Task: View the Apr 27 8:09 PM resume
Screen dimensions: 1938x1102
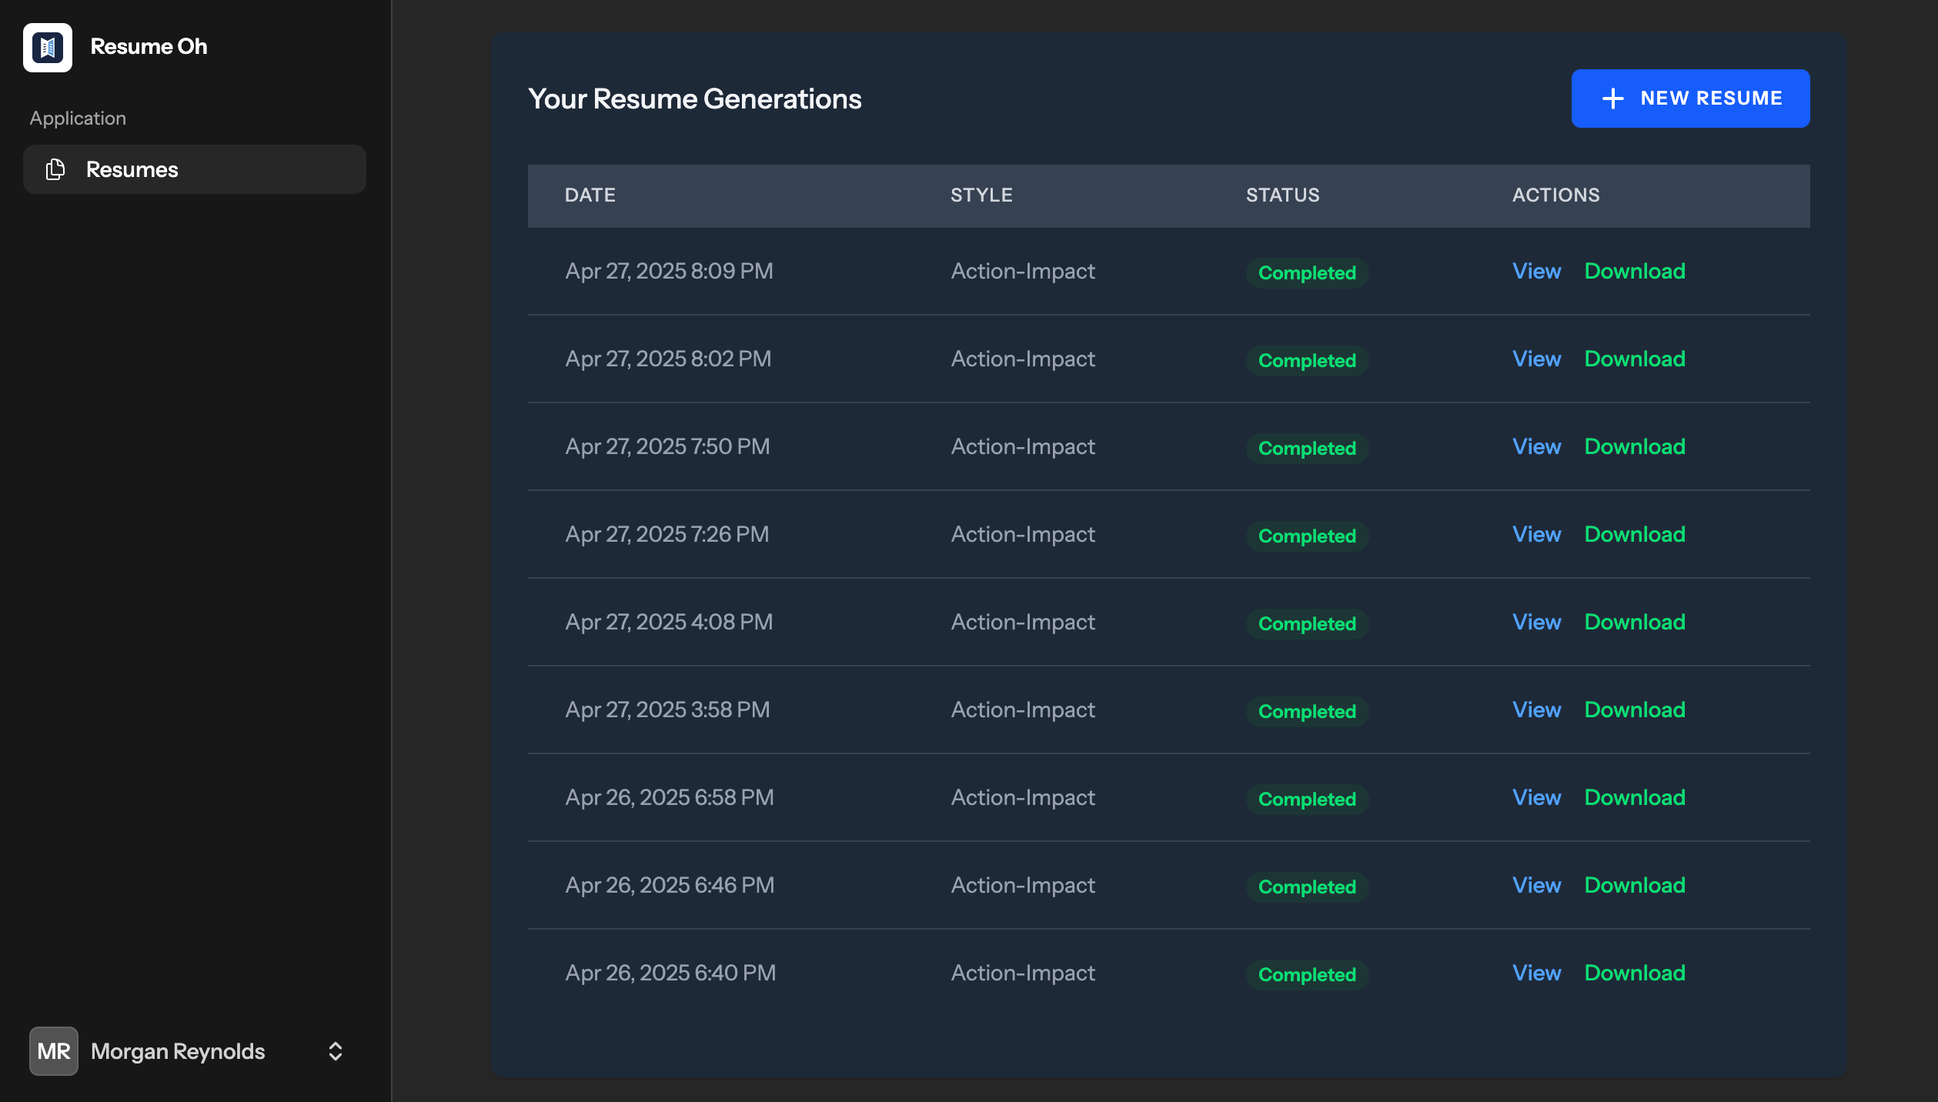Action: pyautogui.click(x=1536, y=271)
